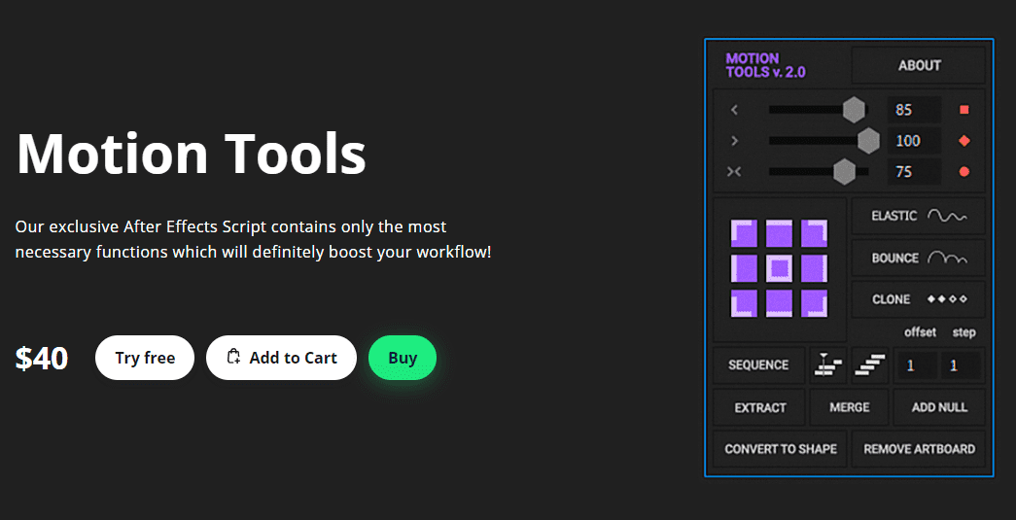Viewport: 1016px width, 520px height.
Task: Click the Try free button
Action: click(145, 358)
